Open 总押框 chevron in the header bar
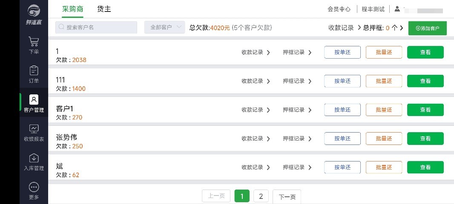The height and width of the screenshot is (204, 454). [401, 28]
